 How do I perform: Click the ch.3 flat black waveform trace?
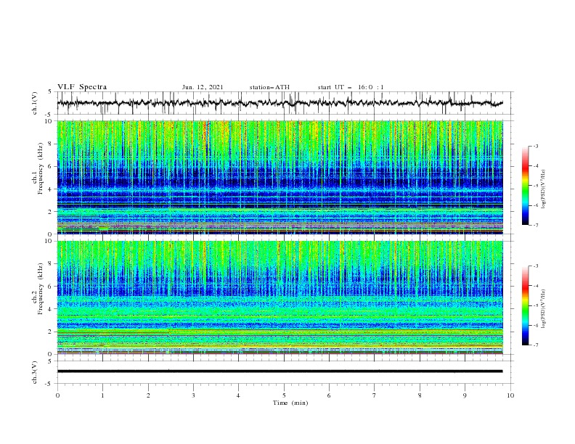point(280,371)
